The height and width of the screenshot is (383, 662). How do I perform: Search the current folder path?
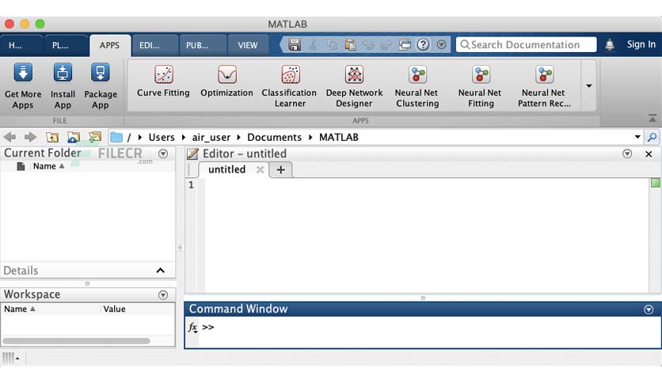pos(652,137)
